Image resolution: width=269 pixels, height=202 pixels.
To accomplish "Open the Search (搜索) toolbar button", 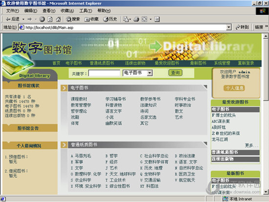I will [73, 19].
